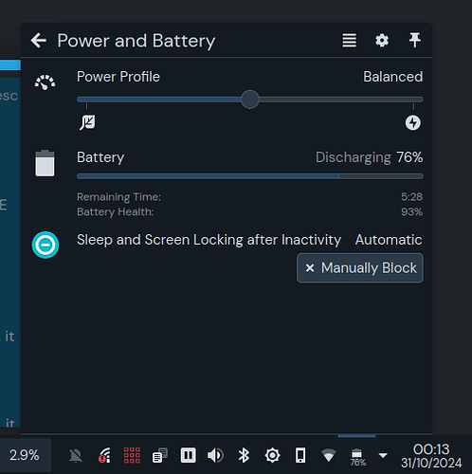472x474 pixels.
Task: Expand hidden tray icons arrow
Action: point(383,455)
